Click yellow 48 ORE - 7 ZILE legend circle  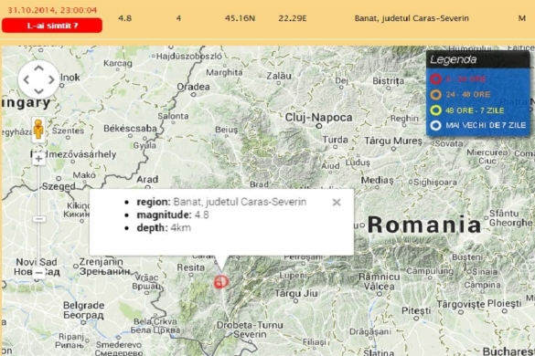tap(435, 110)
